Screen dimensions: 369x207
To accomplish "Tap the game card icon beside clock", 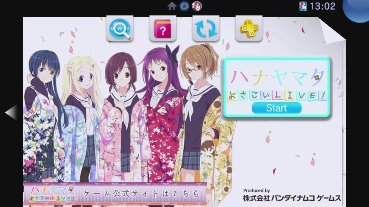I will 303,6.
